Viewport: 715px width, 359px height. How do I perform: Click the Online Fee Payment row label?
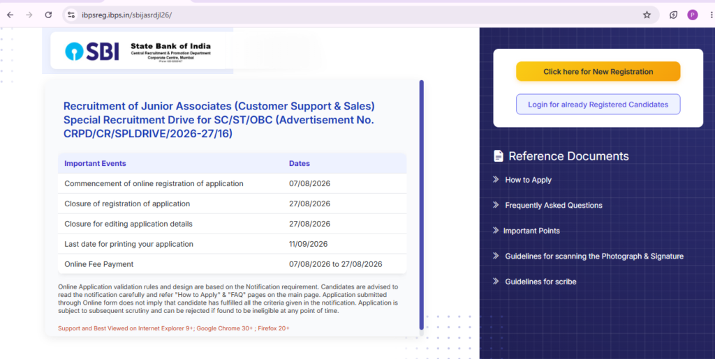99,264
